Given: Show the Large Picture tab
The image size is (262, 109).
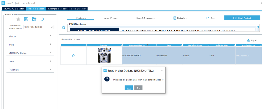Looking at the screenshot, I should pyautogui.click(x=111, y=18).
